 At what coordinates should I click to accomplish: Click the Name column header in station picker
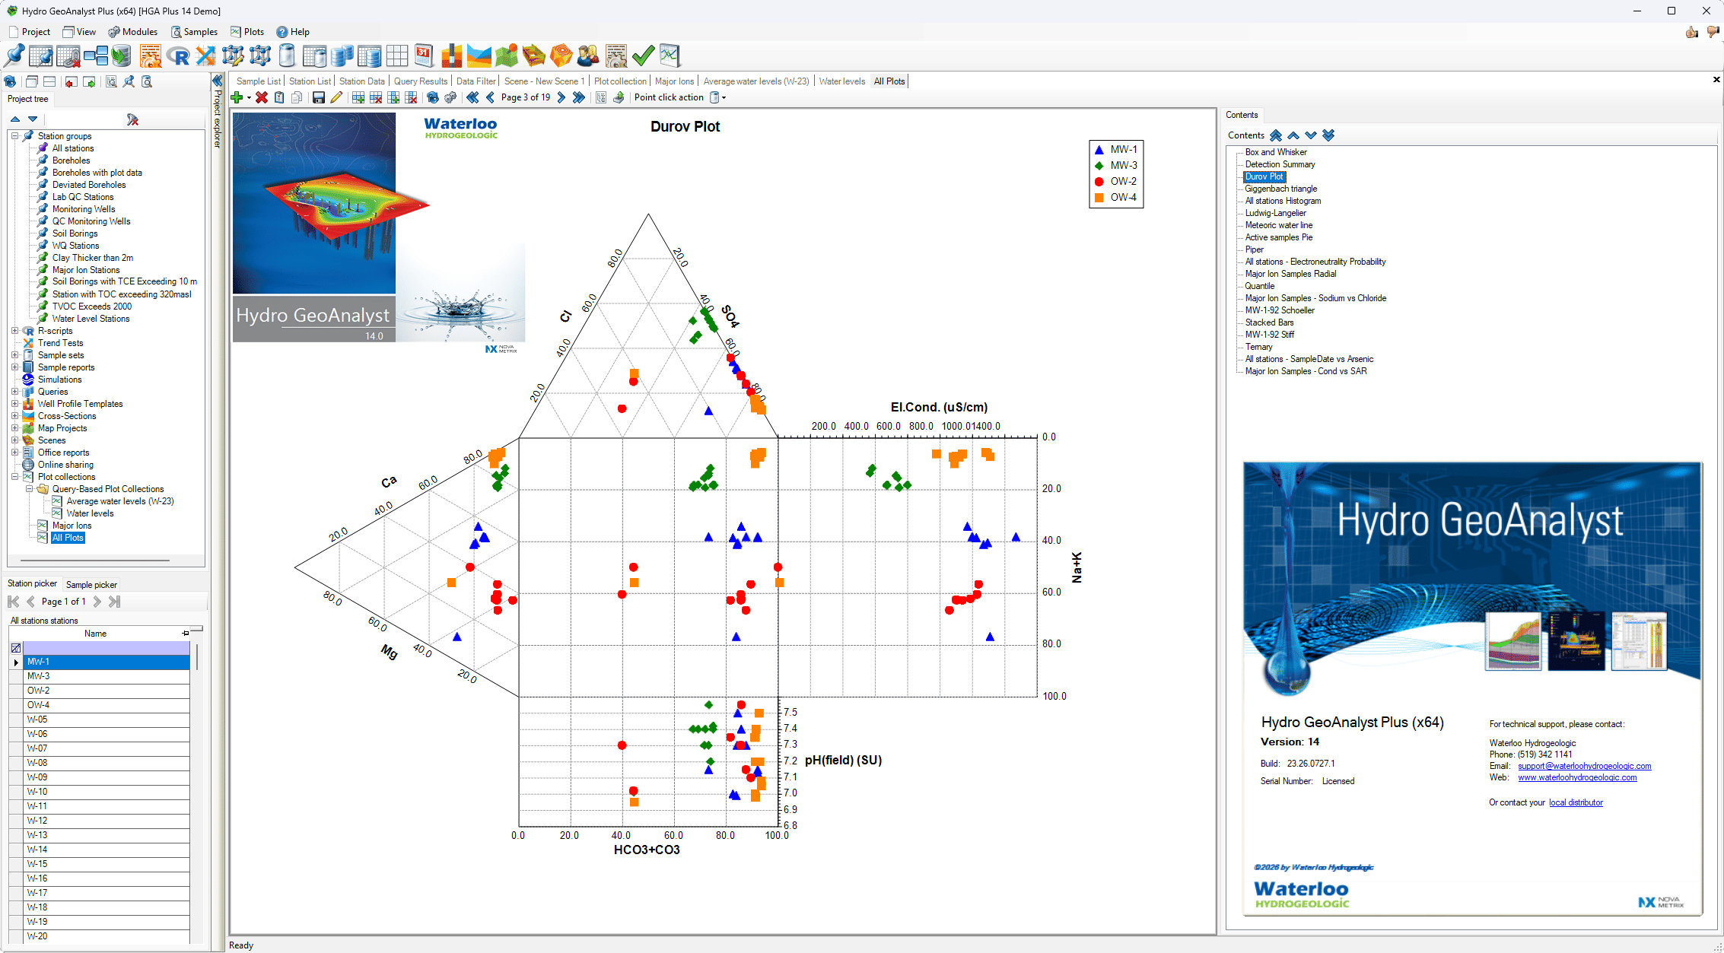(96, 634)
